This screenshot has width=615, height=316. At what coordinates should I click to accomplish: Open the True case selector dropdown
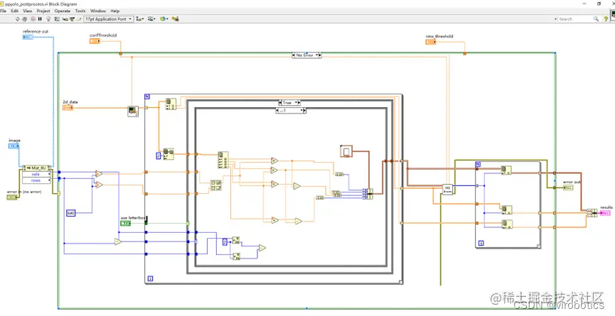(290, 102)
